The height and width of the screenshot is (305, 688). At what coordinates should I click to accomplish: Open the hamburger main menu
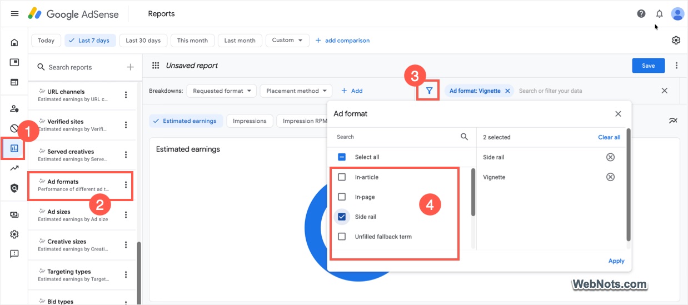tap(14, 13)
